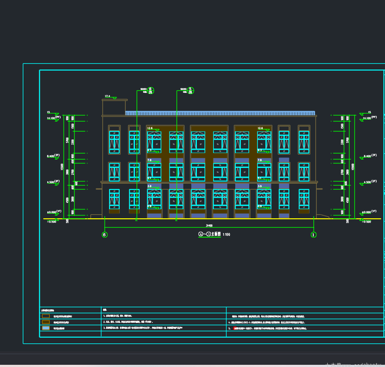The height and width of the screenshot is (367, 385).
Task: Select the right-side "15" top elevation label
Action: click(x=370, y=112)
